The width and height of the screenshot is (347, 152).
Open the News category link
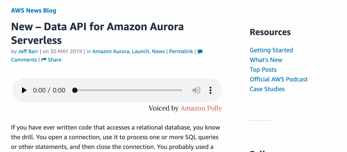tap(158, 51)
